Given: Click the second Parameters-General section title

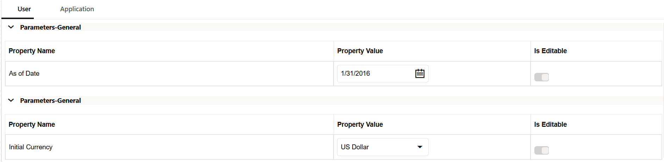Looking at the screenshot, I should (x=50, y=100).
